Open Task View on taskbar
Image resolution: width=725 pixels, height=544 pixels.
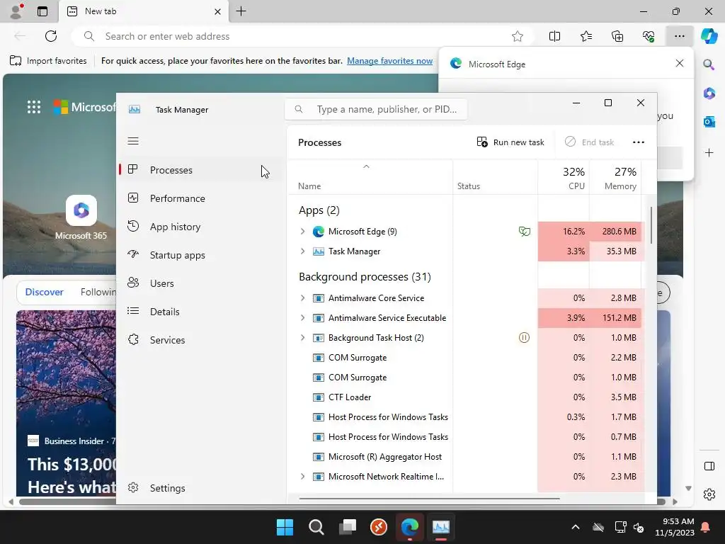point(348,527)
